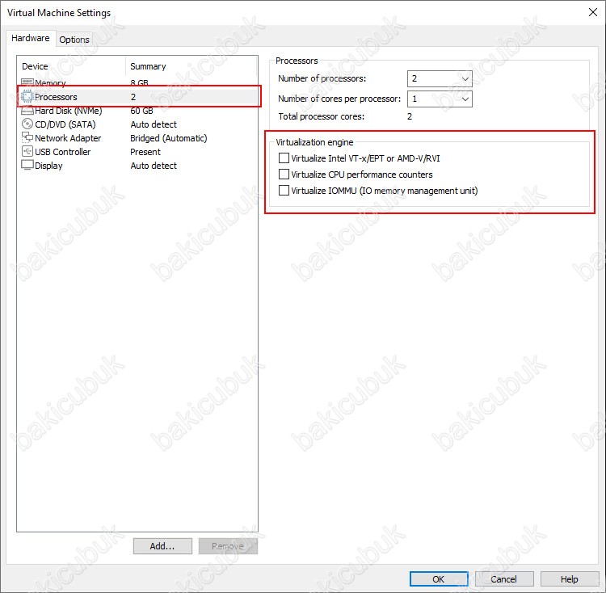
Task: Click the Cancel button
Action: (x=504, y=578)
